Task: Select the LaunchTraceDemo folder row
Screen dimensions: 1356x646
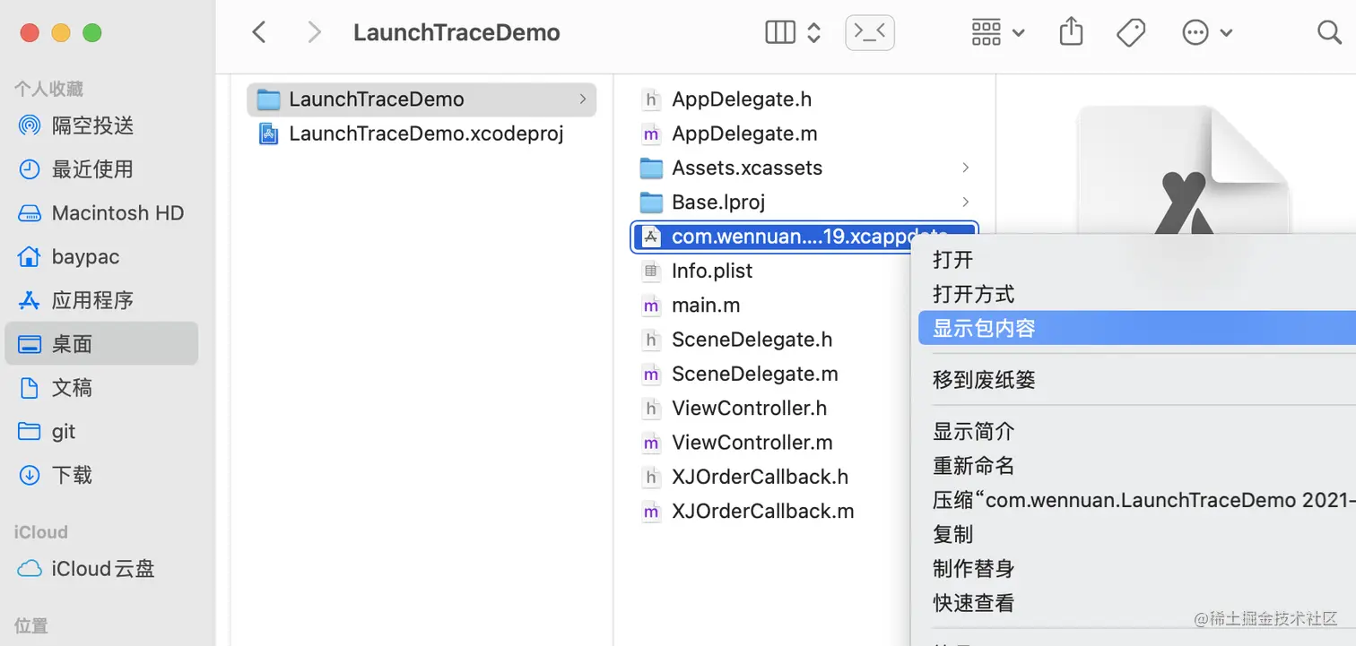Action: pyautogui.click(x=422, y=99)
